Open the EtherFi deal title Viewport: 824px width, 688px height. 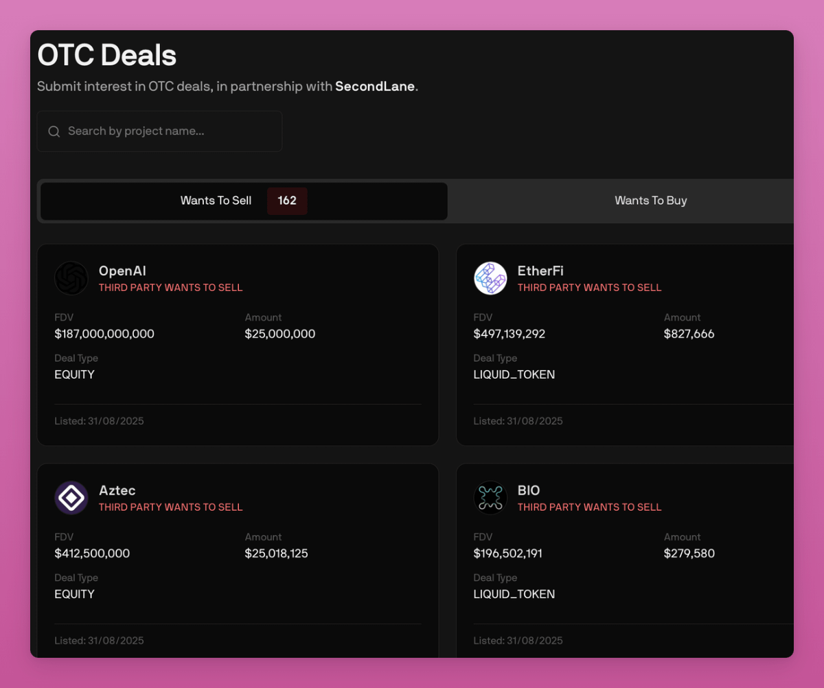point(540,271)
